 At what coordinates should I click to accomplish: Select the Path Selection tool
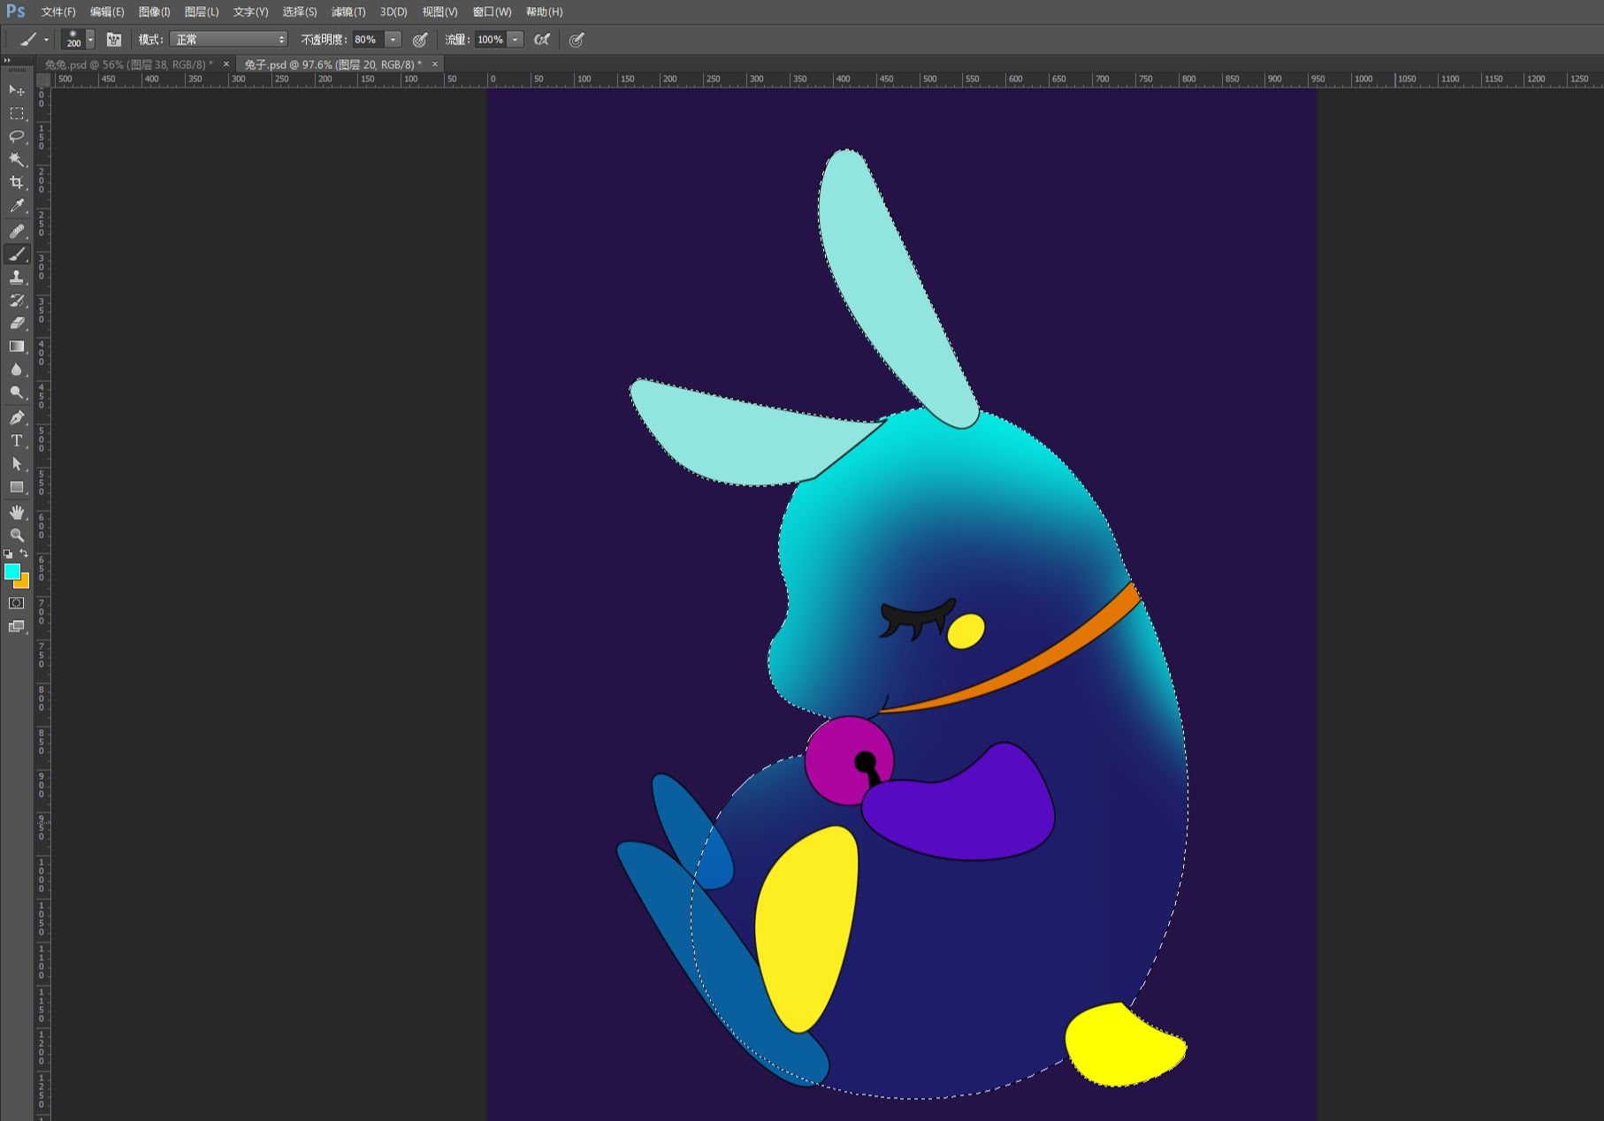click(17, 463)
